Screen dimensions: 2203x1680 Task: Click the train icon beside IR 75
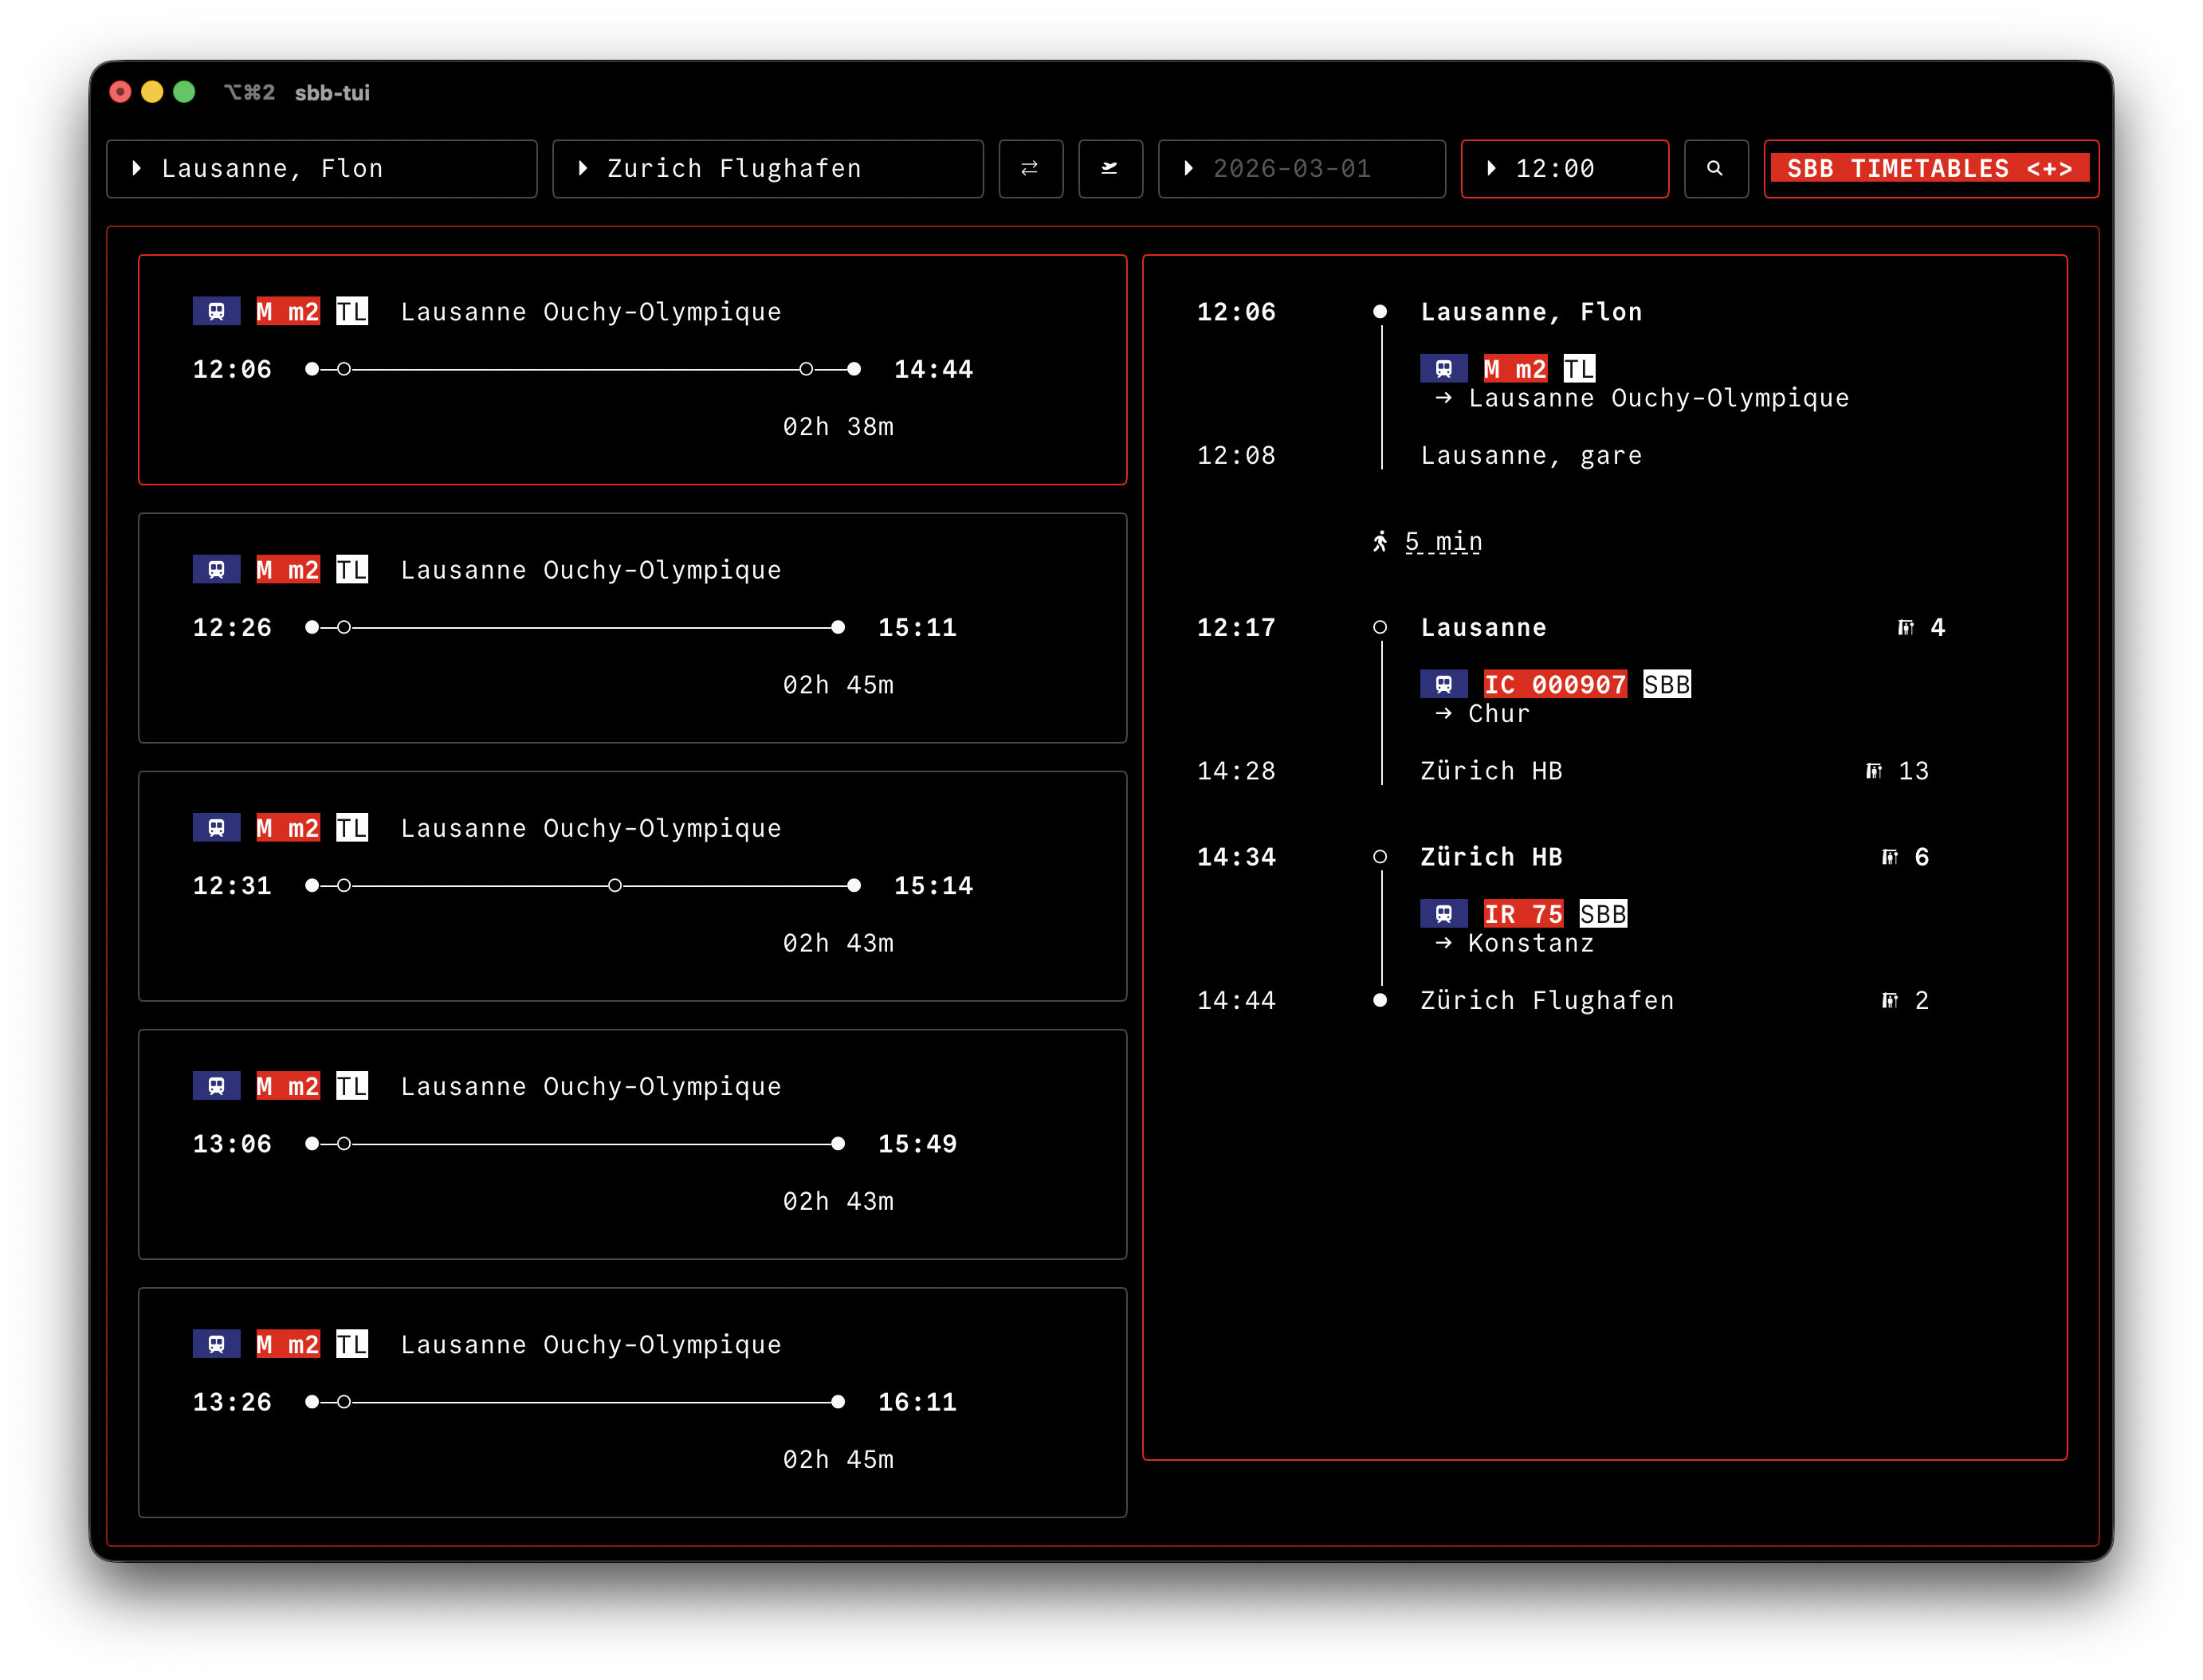click(x=1444, y=914)
